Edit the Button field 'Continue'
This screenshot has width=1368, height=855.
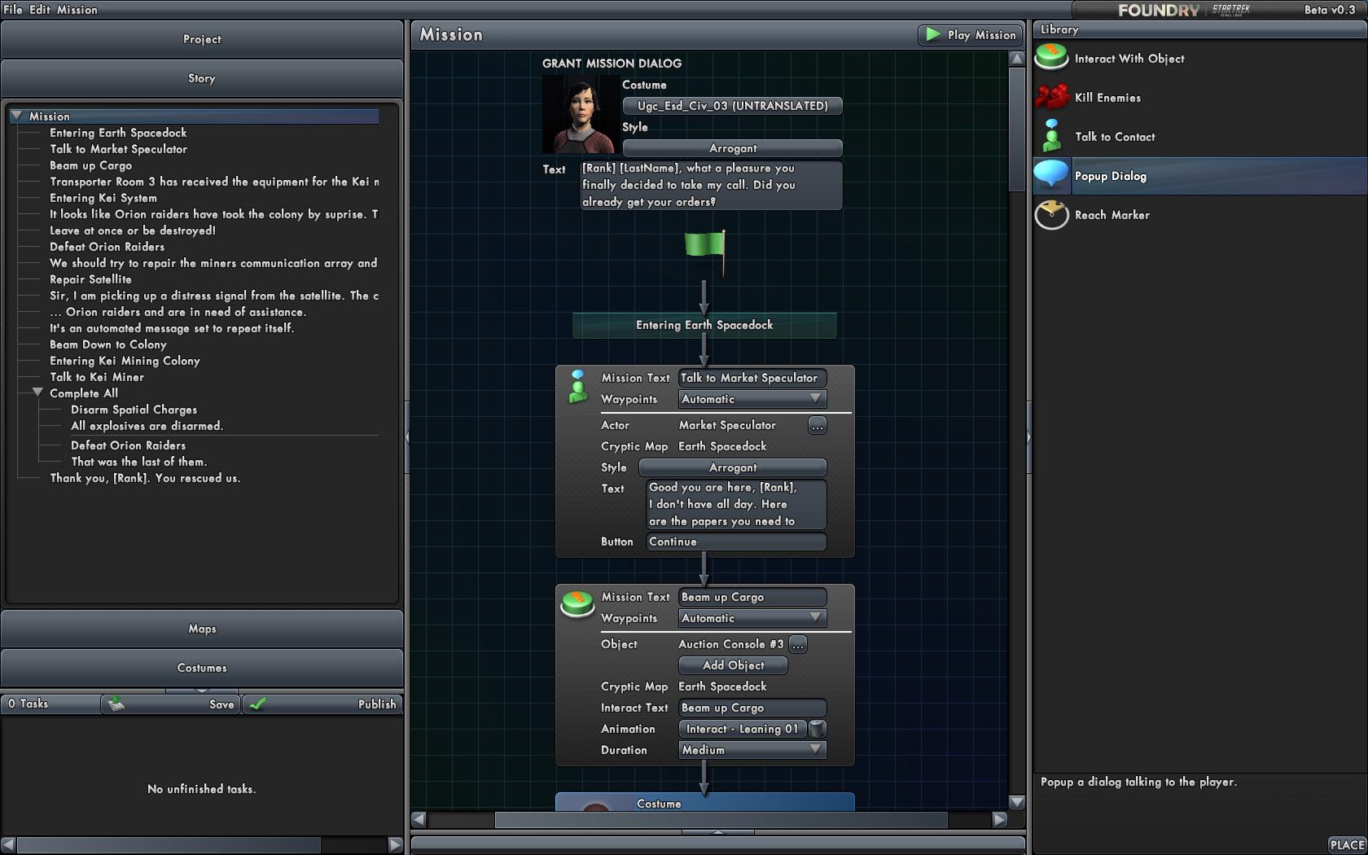pyautogui.click(x=736, y=541)
